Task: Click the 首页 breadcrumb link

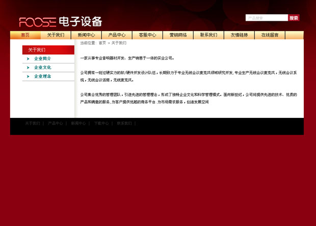Action: click(102, 44)
